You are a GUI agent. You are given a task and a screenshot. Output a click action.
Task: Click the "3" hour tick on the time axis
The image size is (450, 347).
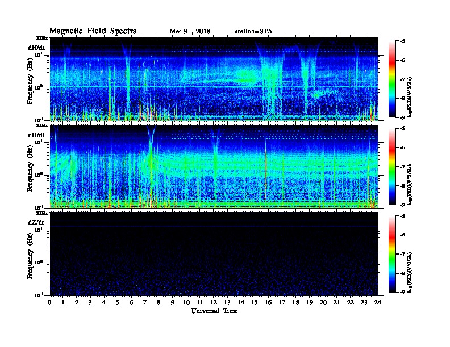pyautogui.click(x=90, y=303)
